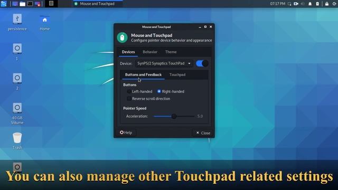The width and height of the screenshot is (338, 190).
Task: Select the Right-handed radio button
Action: pyautogui.click(x=159, y=91)
